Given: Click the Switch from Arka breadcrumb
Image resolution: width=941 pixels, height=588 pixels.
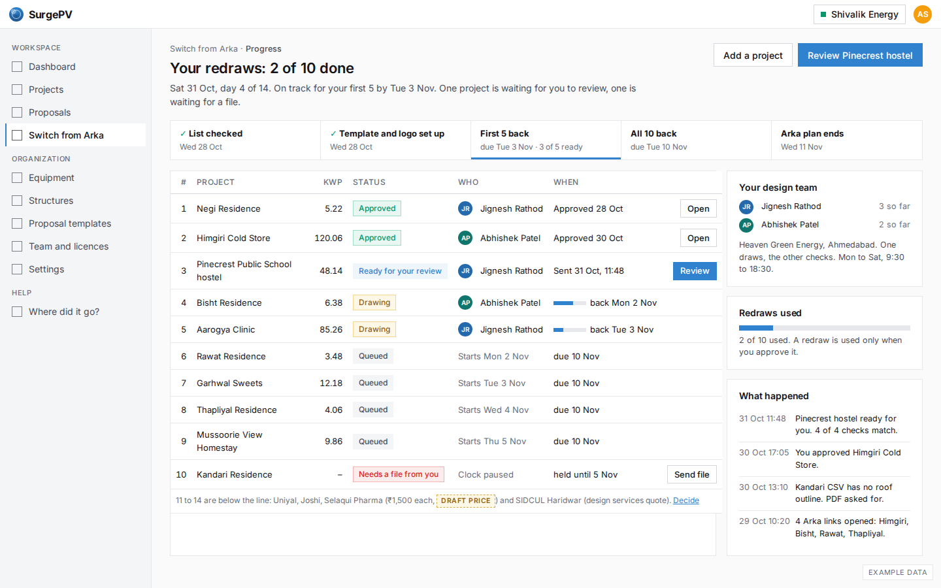Looking at the screenshot, I should [204, 49].
